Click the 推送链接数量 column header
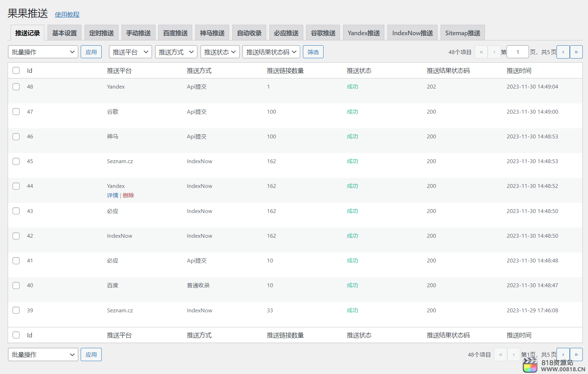The width and height of the screenshot is (588, 374). [x=285, y=71]
